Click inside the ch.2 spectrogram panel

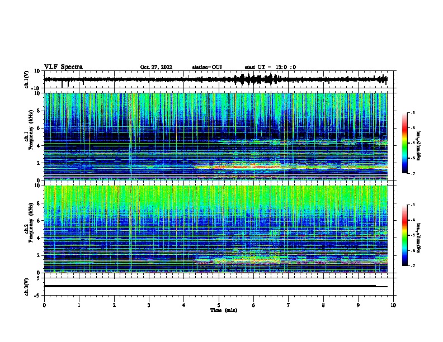tap(216, 229)
